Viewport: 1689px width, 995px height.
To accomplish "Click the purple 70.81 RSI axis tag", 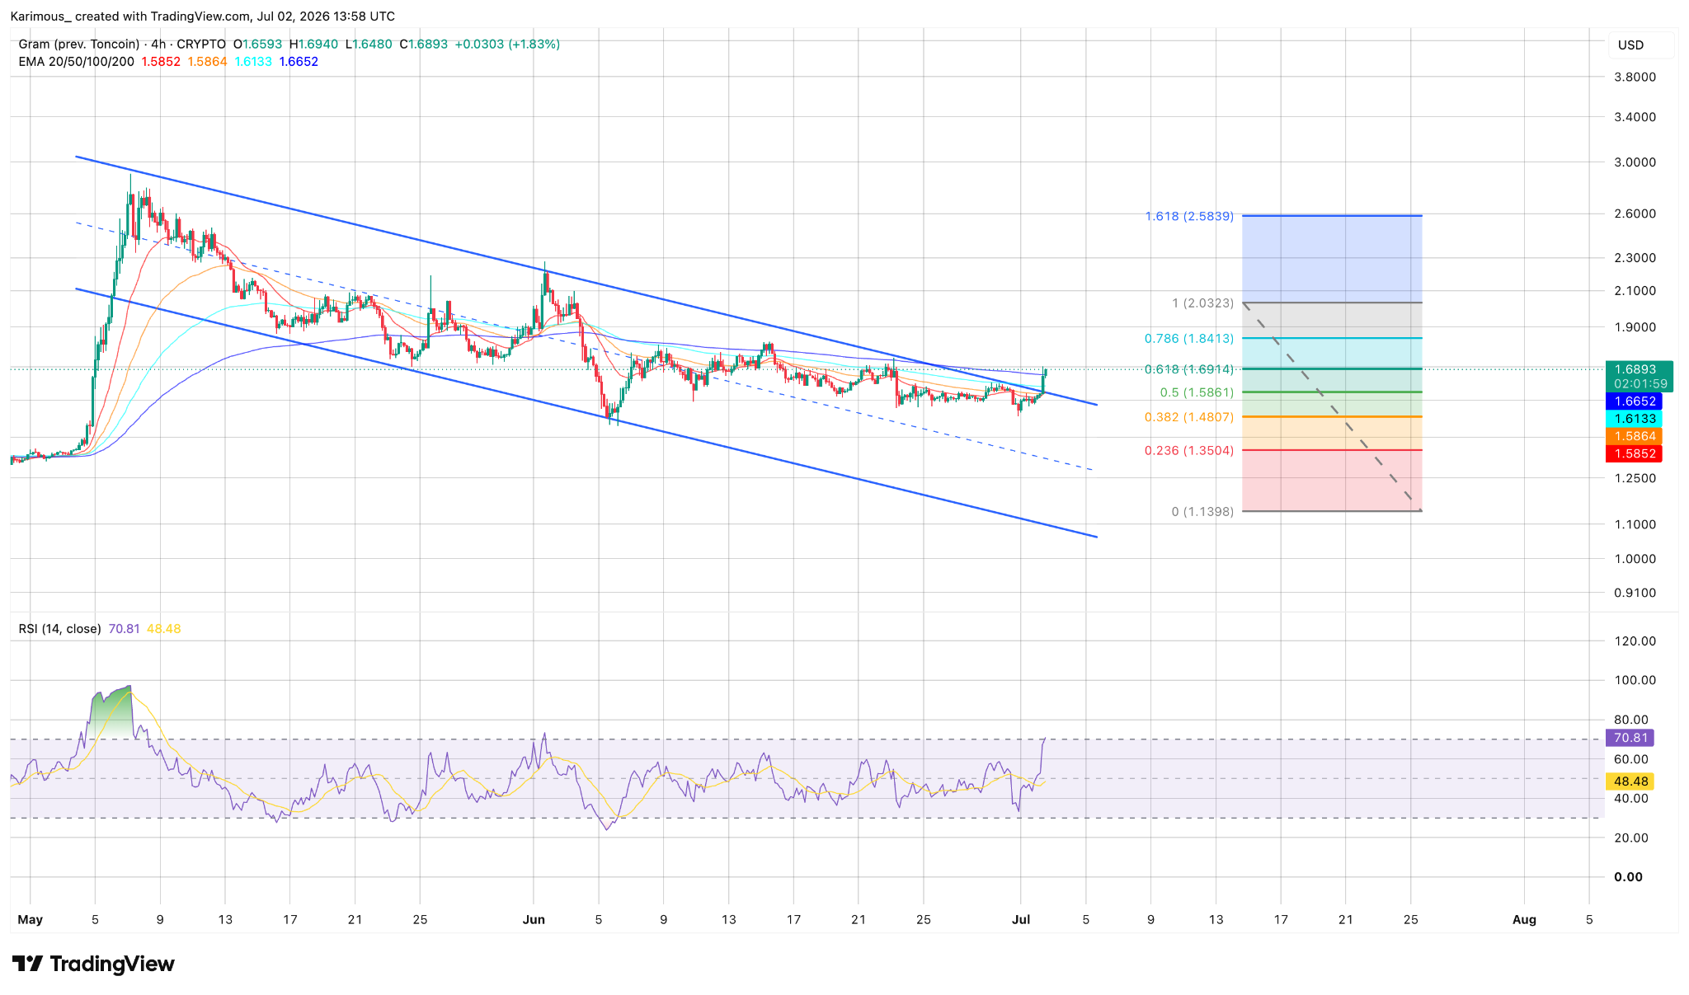I will 1630,738.
